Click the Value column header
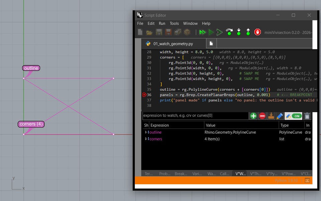This screenshot has height=201, width=321. [x=241, y=125]
